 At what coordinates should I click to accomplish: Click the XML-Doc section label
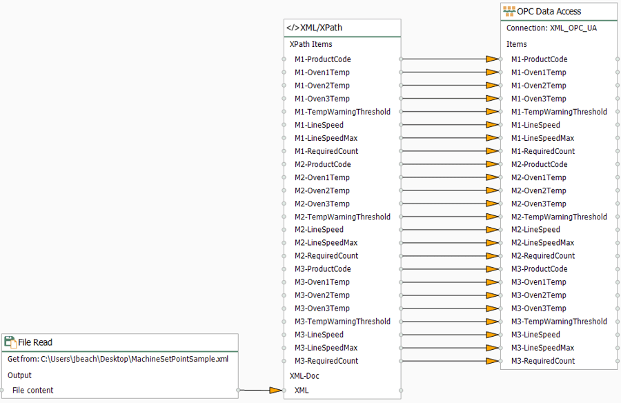(x=304, y=375)
